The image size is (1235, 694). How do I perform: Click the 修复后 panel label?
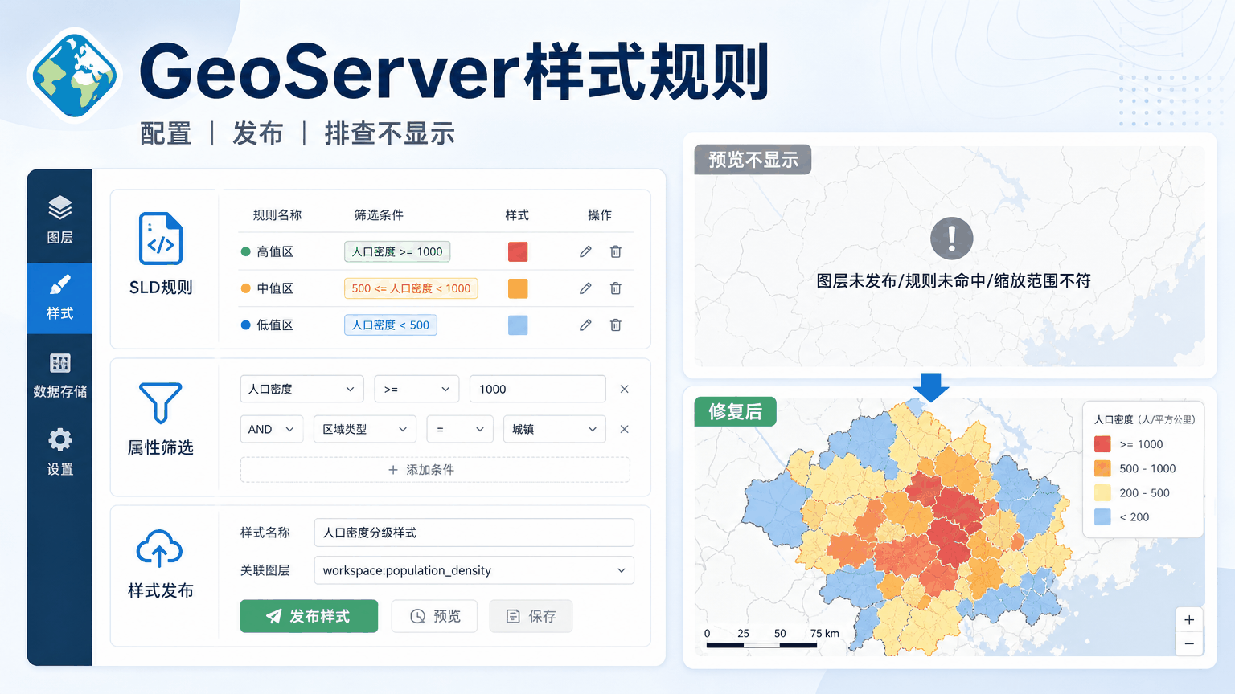[735, 411]
